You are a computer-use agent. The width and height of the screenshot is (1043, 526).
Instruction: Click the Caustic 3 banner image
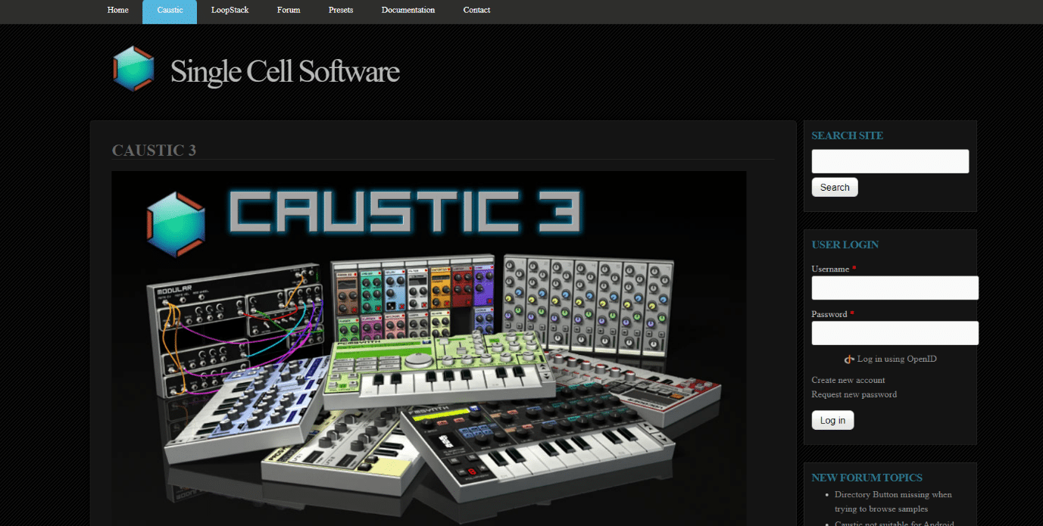tap(429, 348)
